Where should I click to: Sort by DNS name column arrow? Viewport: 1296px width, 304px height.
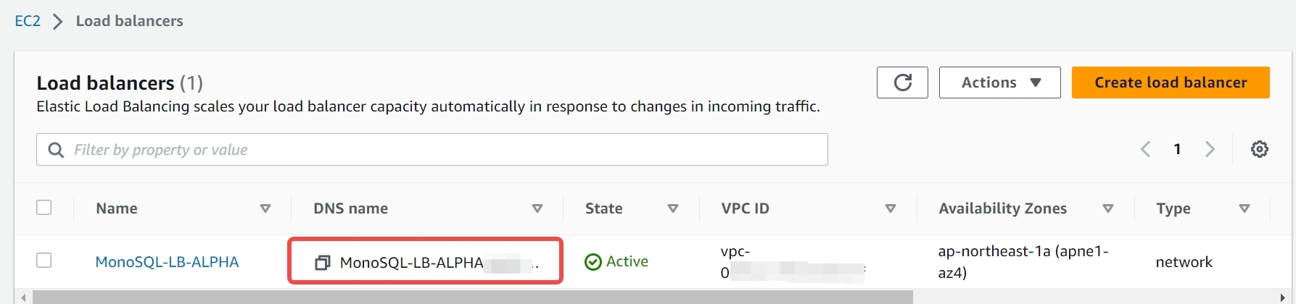tap(537, 208)
